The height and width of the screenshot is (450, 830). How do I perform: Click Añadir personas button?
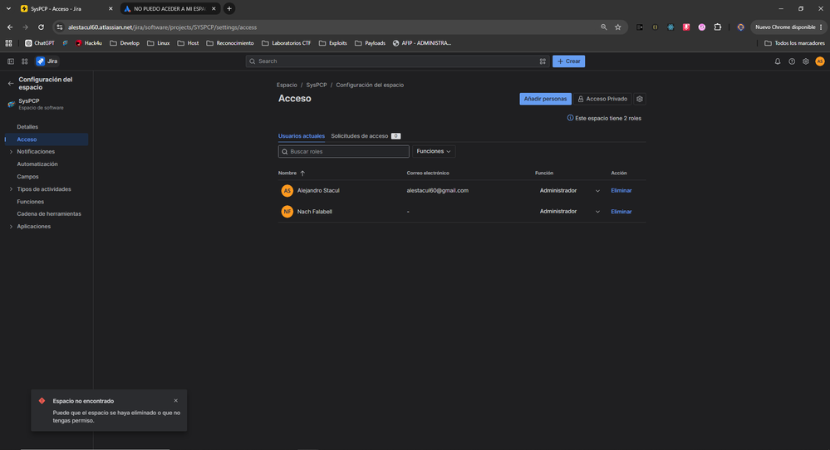click(x=545, y=99)
